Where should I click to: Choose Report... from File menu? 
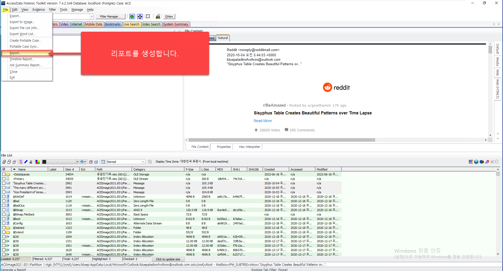[x=27, y=53]
